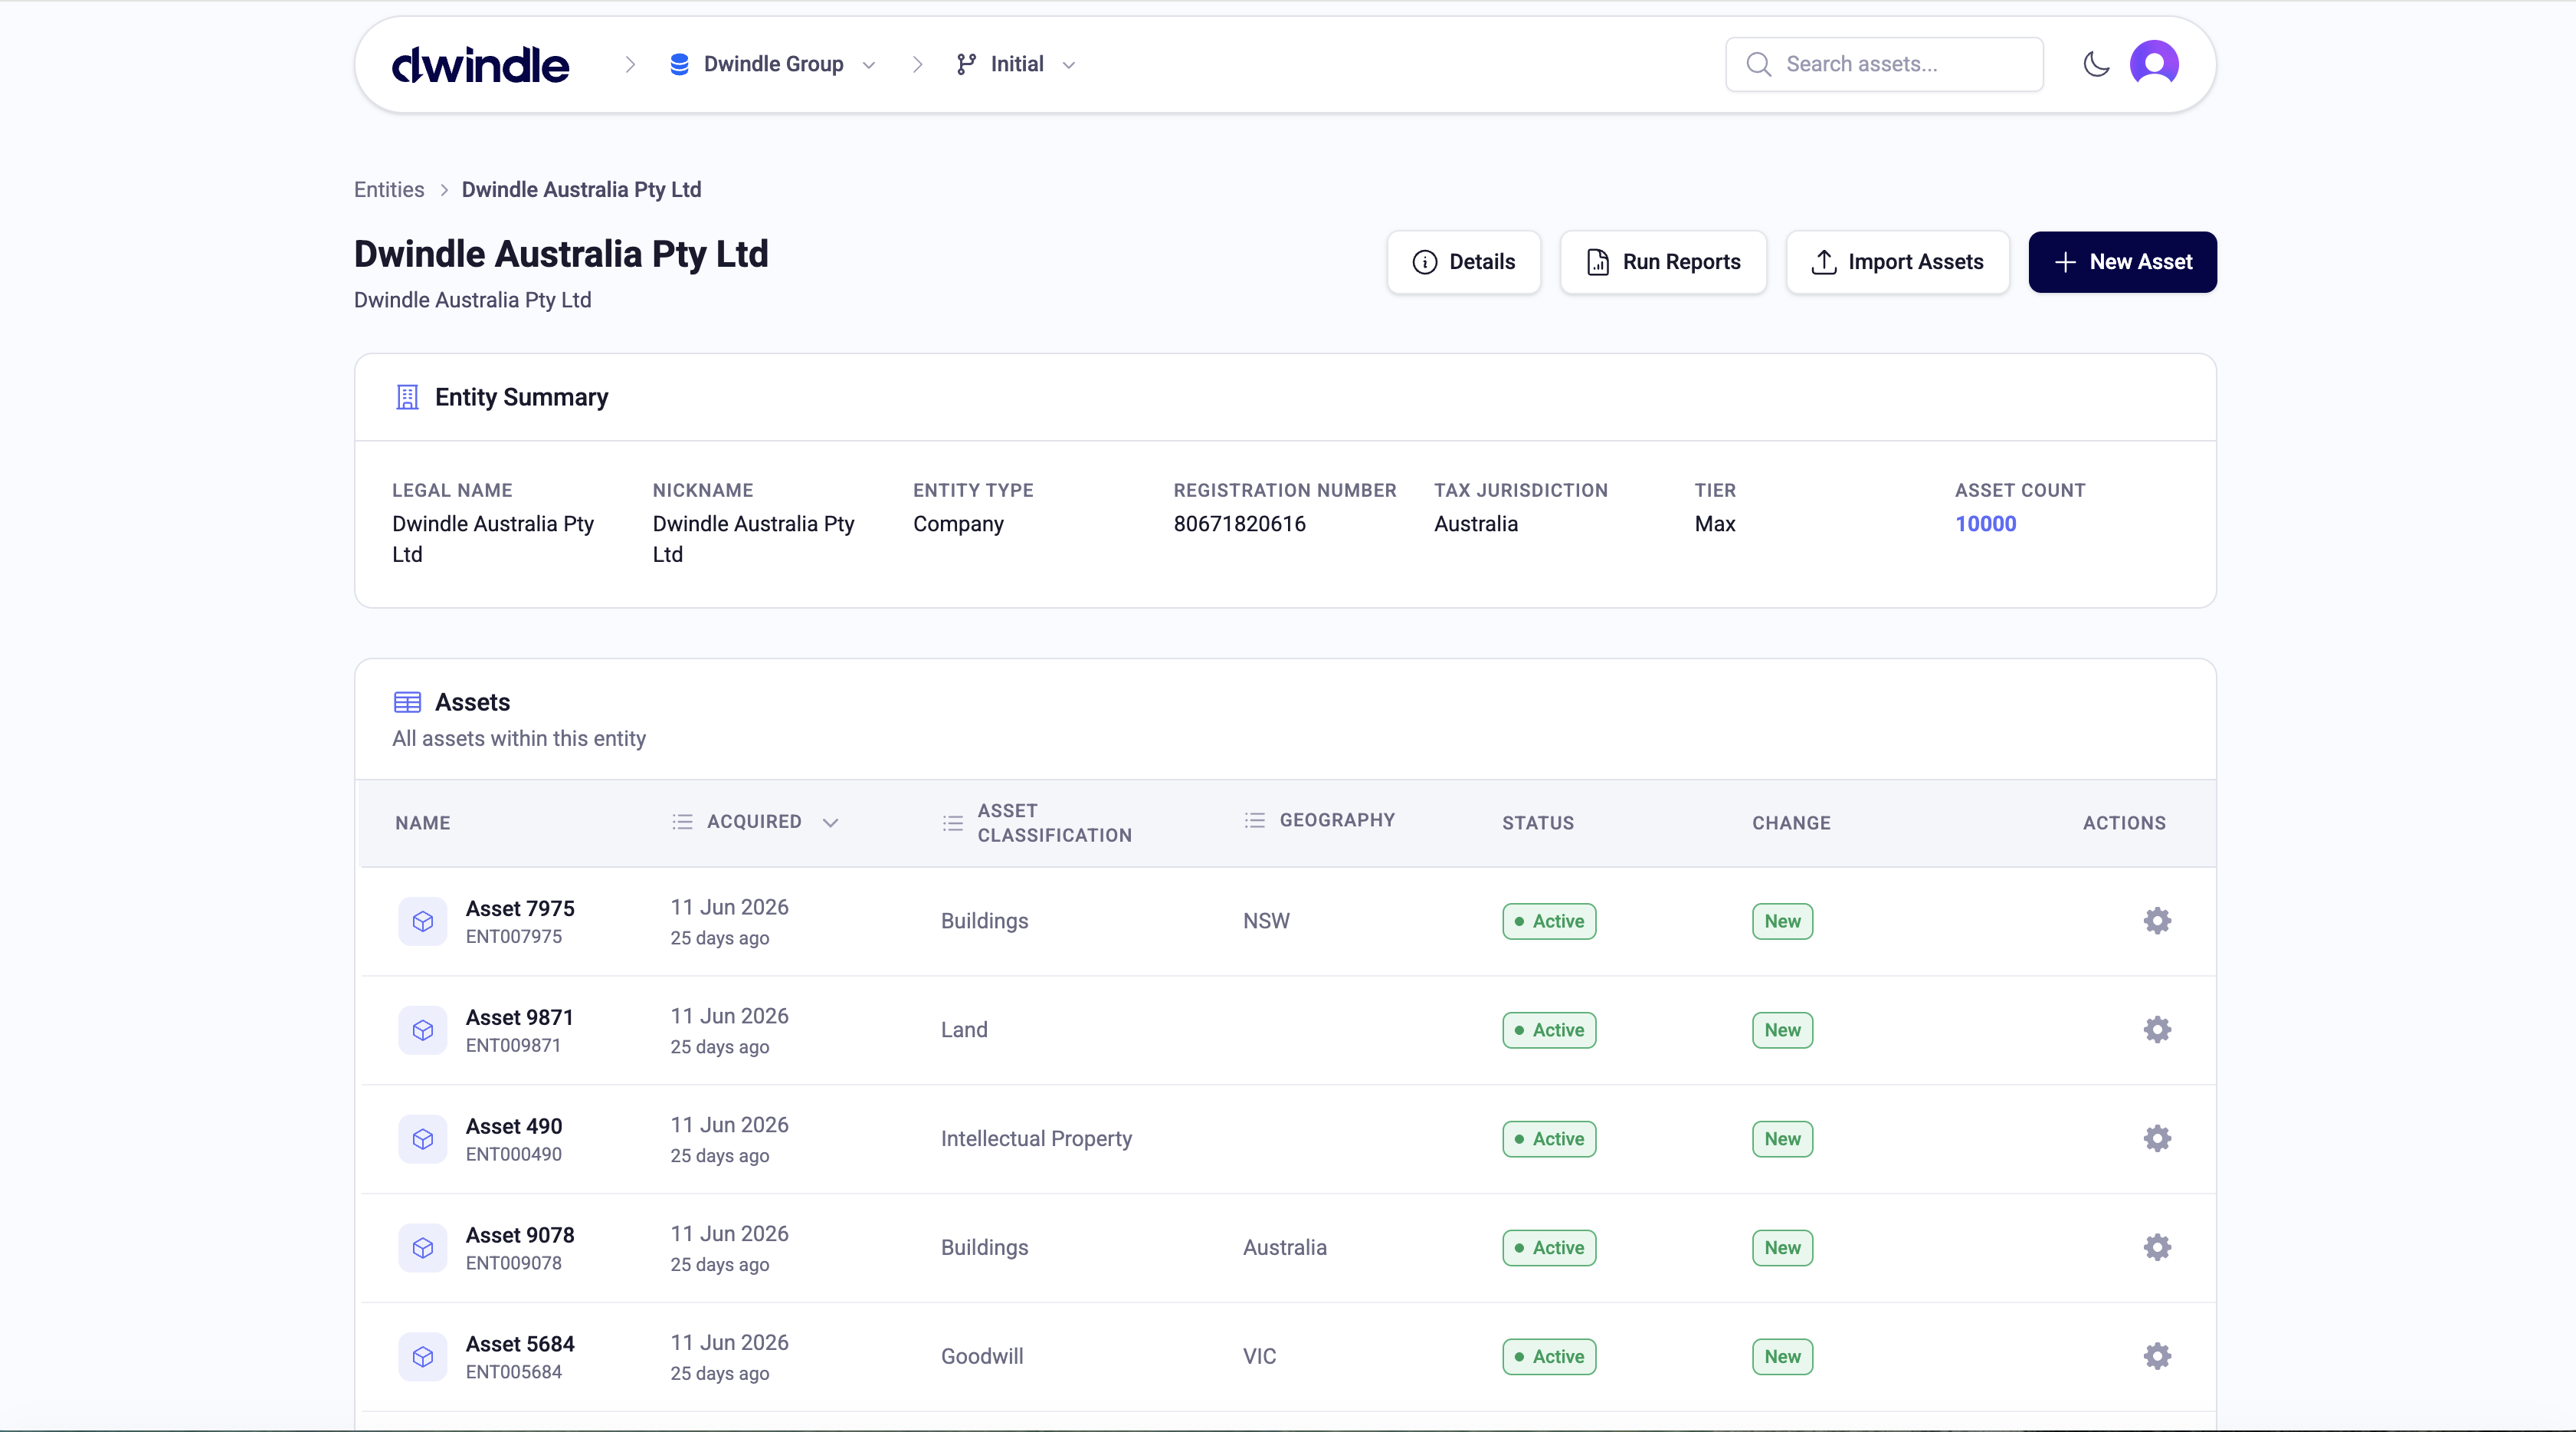2576x1432 pixels.
Task: Open actions gear for Asset 5684
Action: tap(2157, 1357)
